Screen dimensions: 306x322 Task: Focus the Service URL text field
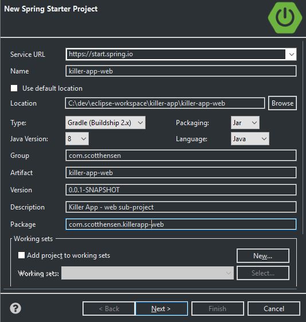pos(176,54)
